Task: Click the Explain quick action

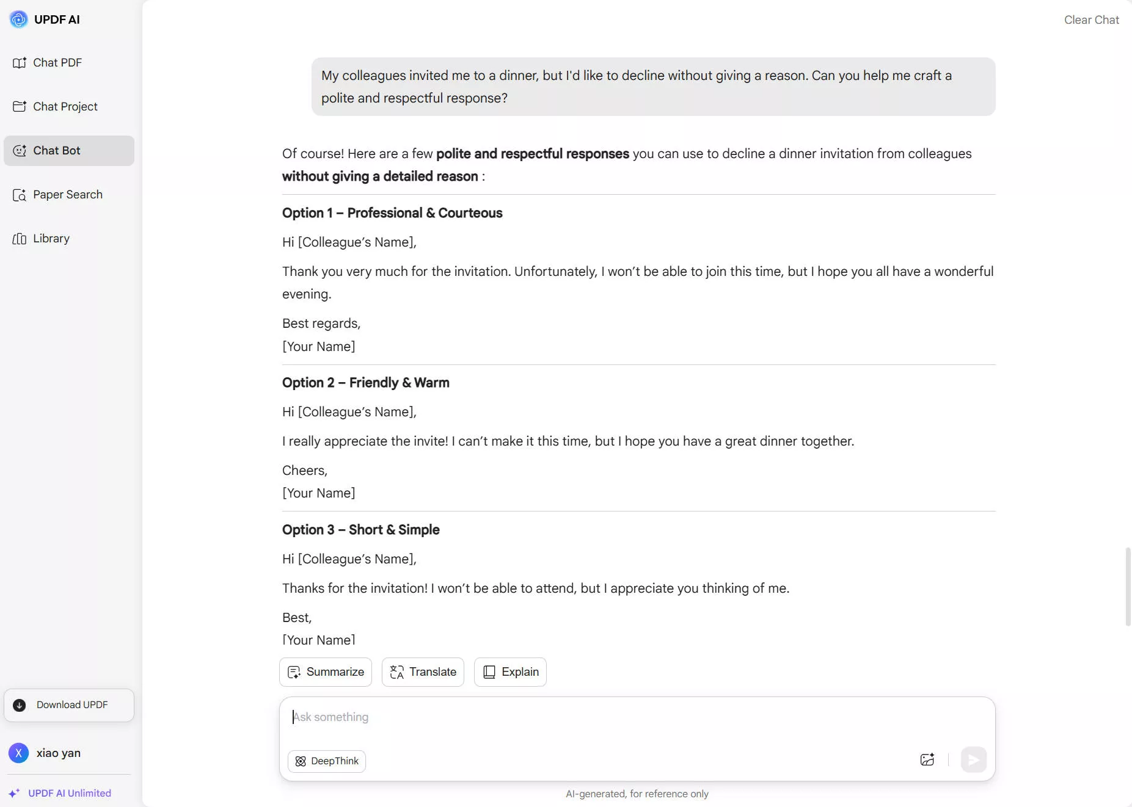Action: [x=510, y=672]
